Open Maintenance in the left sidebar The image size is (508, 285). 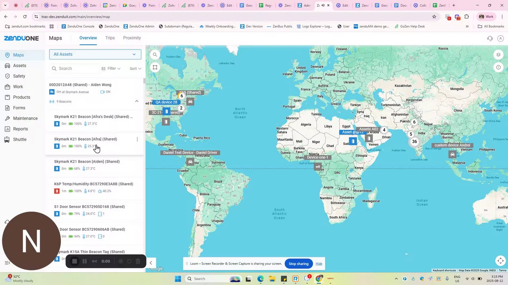point(25,118)
